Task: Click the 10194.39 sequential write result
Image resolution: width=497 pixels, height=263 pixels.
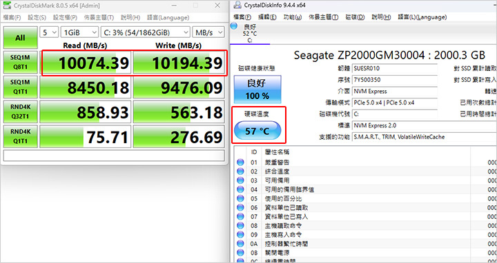Action: click(x=179, y=63)
